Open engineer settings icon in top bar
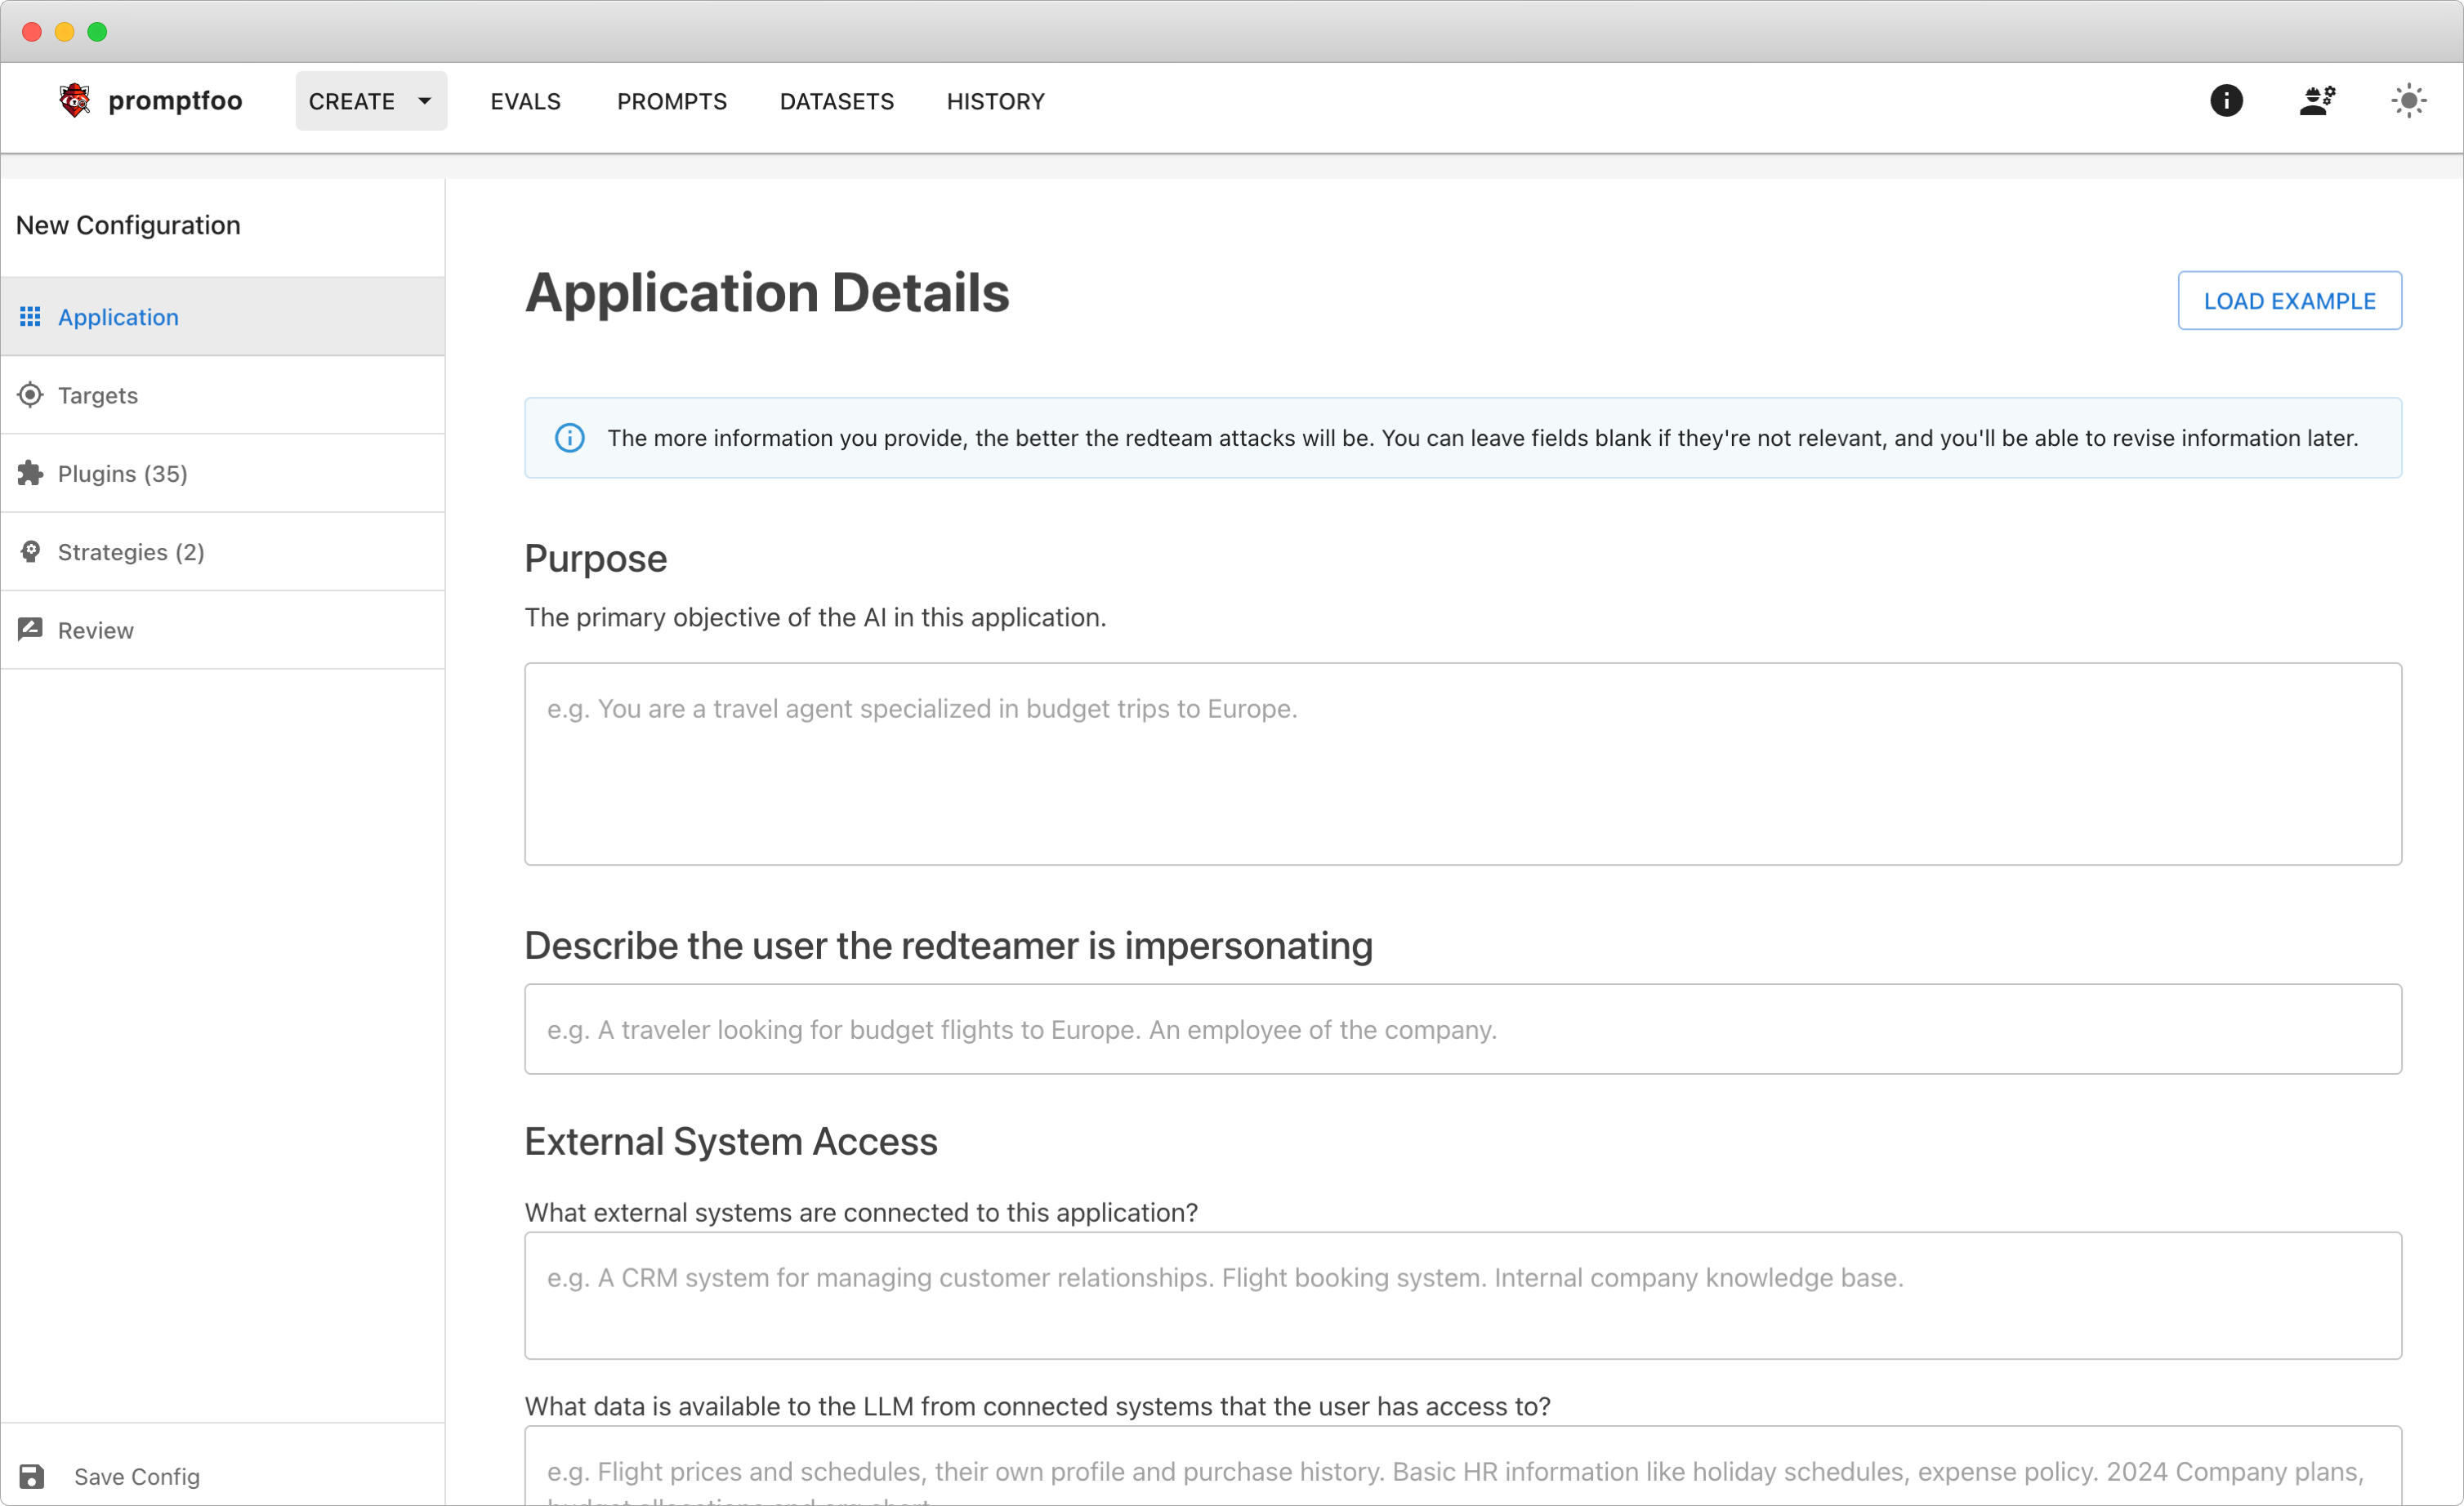The width and height of the screenshot is (2464, 1506). click(2318, 100)
